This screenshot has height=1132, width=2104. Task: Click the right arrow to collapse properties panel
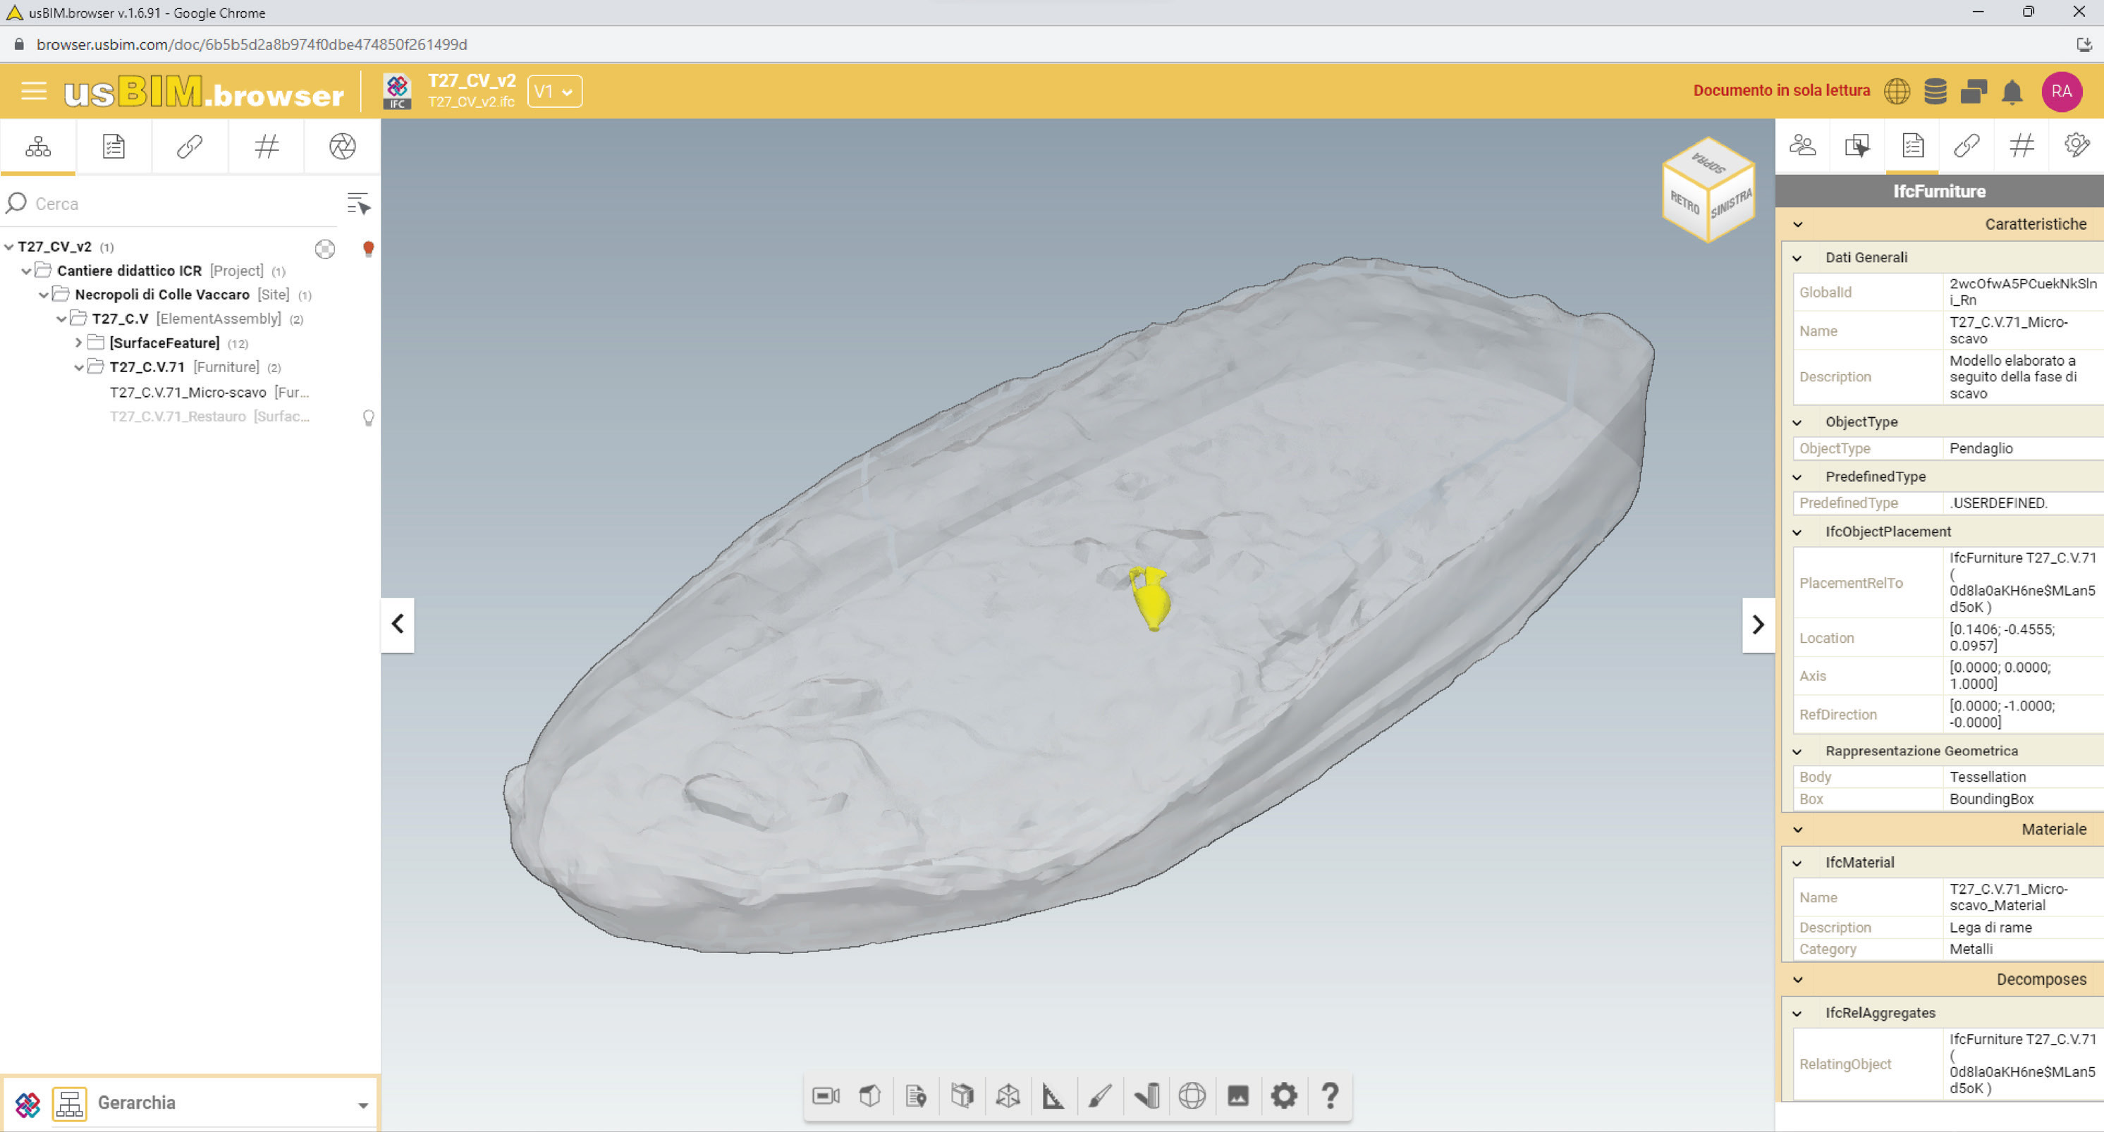[1758, 625]
